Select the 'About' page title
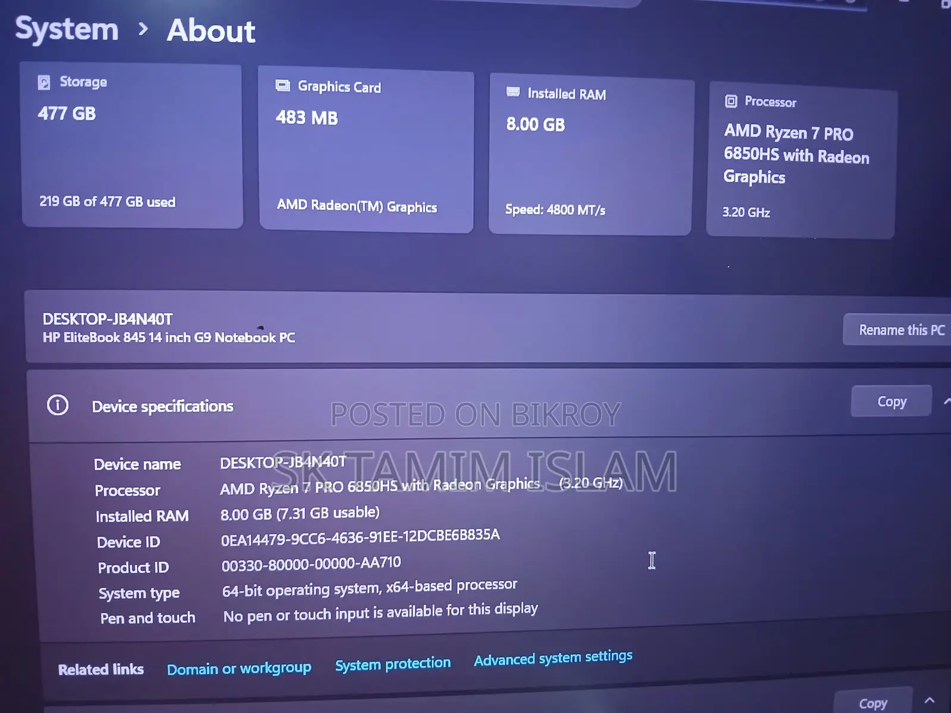Viewport: 951px width, 713px height. coord(211,30)
